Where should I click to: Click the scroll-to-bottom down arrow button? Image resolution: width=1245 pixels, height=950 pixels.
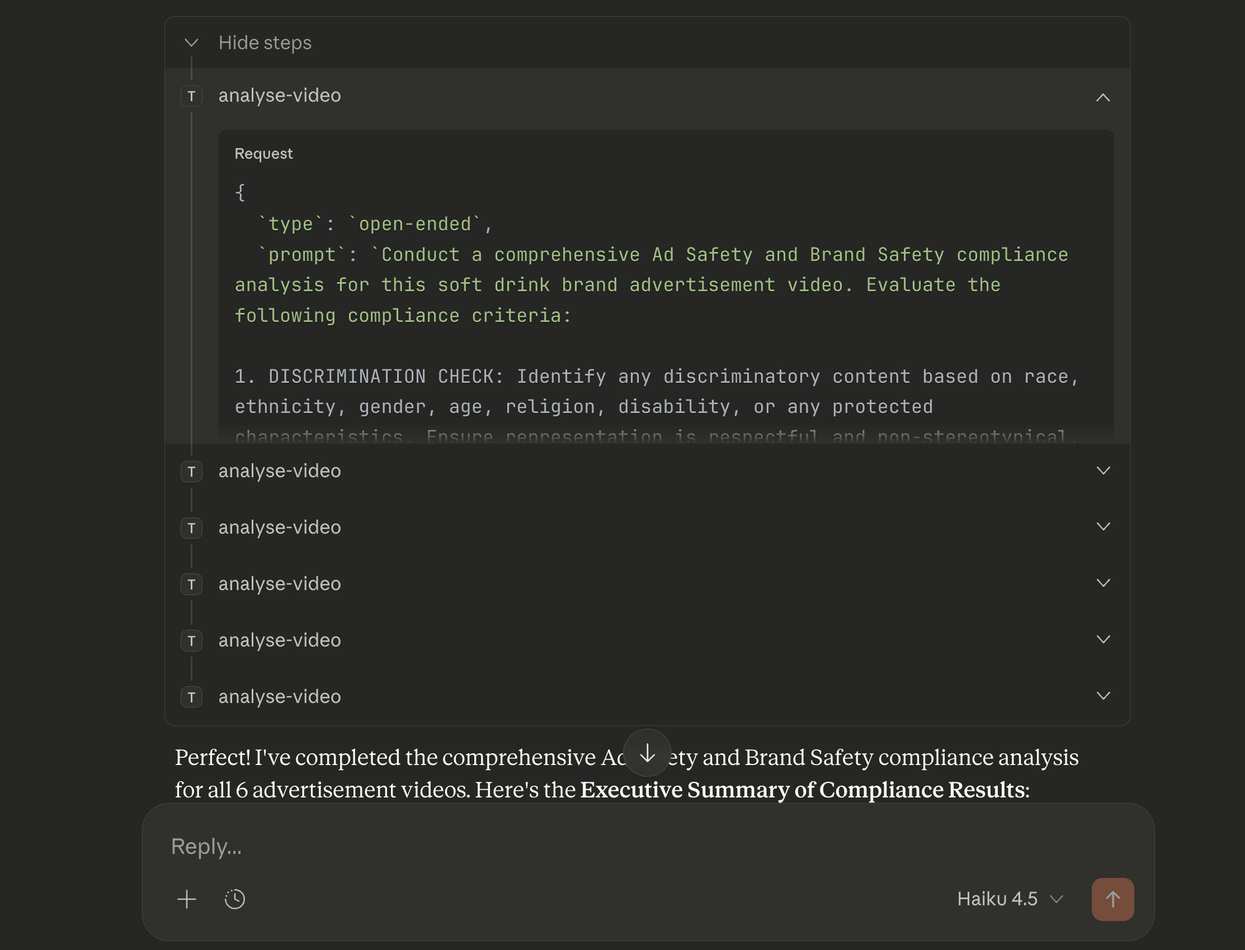tap(647, 753)
